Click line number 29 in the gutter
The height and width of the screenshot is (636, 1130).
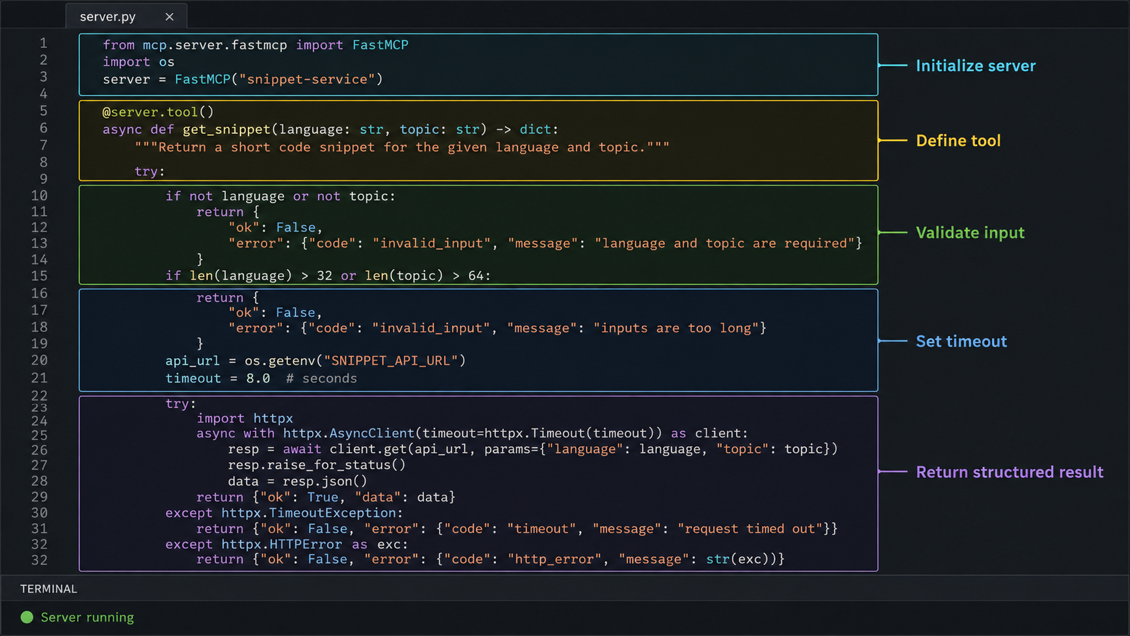39,497
